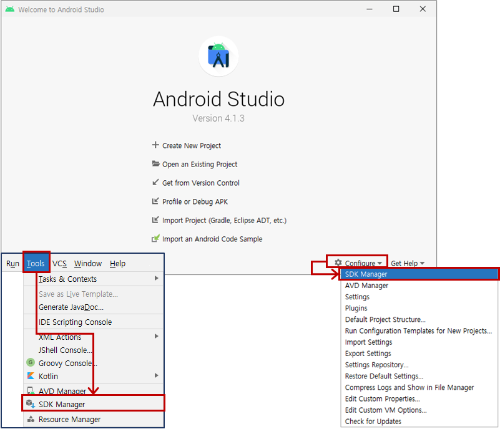Click the Resource Manager icon in Tools menu
Screen dimensions: 500x429
[x=31, y=419]
